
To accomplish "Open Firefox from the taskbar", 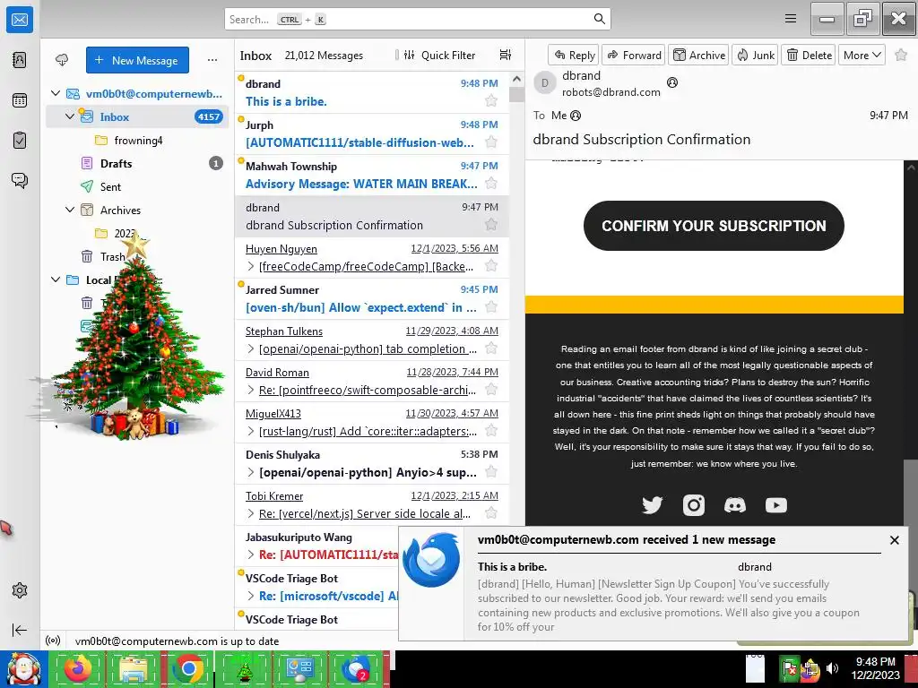I will click(77, 669).
